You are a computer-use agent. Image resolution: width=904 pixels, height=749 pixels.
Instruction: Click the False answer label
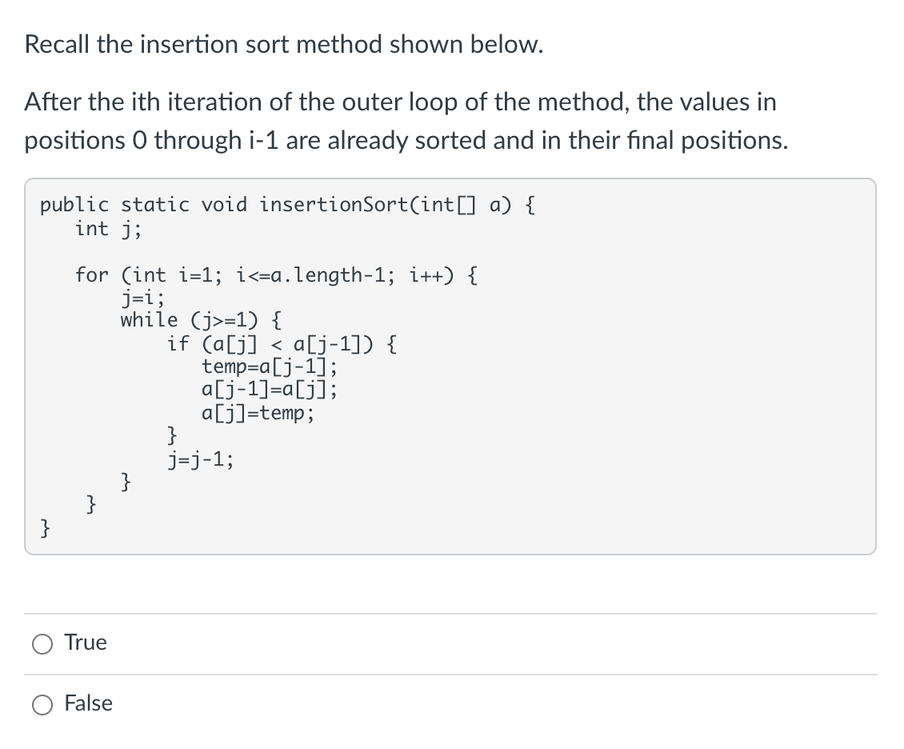coord(90,703)
